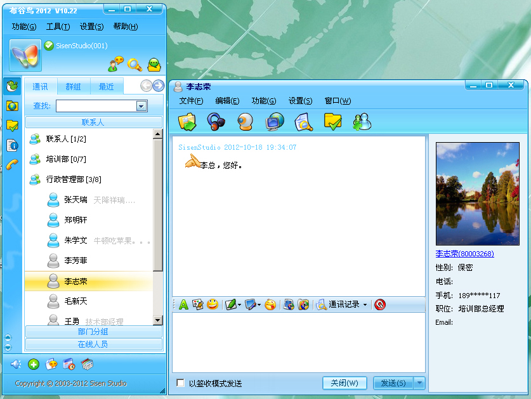Viewport: 531px width, 399px height.
Task: Click the phone icon in left sidebar
Action: [11, 164]
